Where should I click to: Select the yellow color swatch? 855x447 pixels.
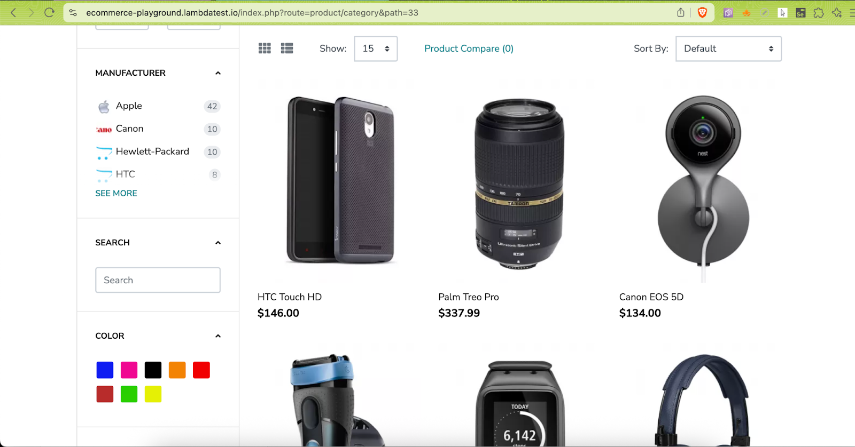pyautogui.click(x=153, y=394)
